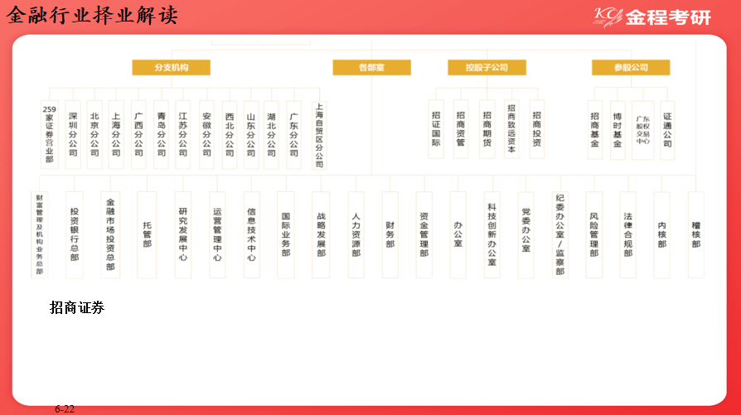Click the 信息技术中心 box
The height and width of the screenshot is (415, 741).
pos(251,234)
